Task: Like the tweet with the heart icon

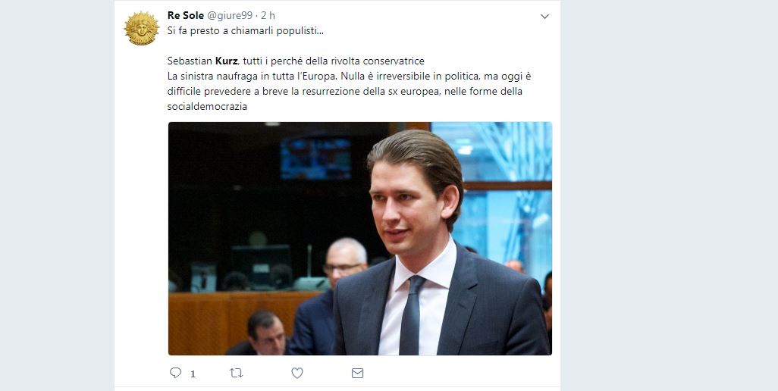Action: pyautogui.click(x=297, y=373)
